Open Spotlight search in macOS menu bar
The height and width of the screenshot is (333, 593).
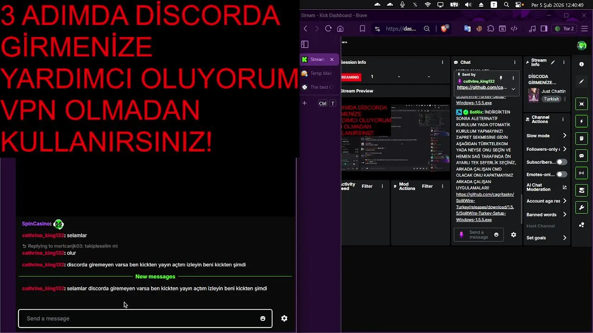pyautogui.click(x=506, y=5)
